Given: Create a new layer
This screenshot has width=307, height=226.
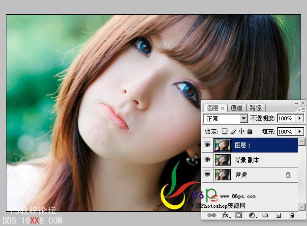Looking at the screenshot, I should click(x=278, y=215).
